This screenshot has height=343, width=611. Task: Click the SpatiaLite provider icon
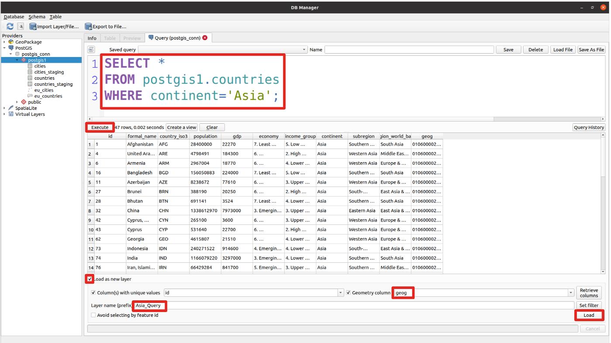pyautogui.click(x=11, y=108)
